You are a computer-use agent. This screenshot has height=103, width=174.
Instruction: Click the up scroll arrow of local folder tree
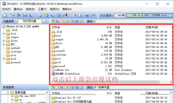47,92
